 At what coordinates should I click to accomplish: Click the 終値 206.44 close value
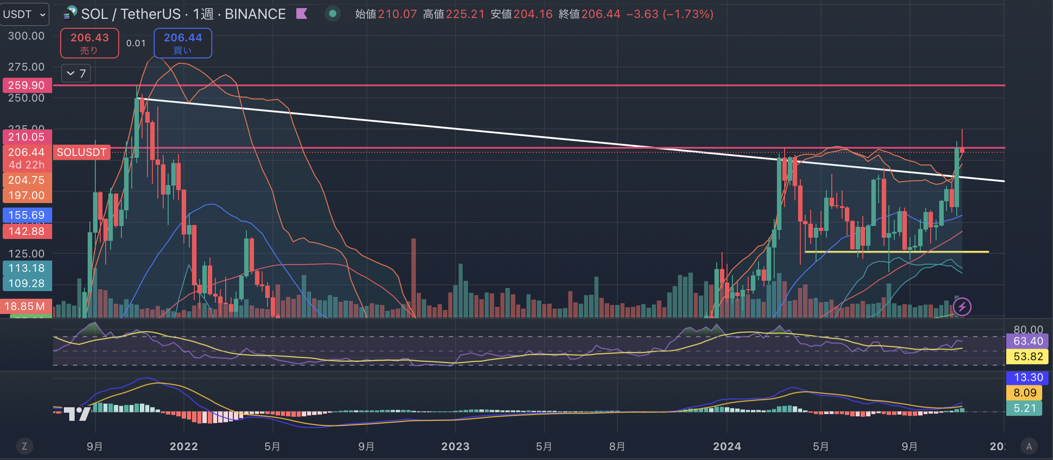point(589,14)
